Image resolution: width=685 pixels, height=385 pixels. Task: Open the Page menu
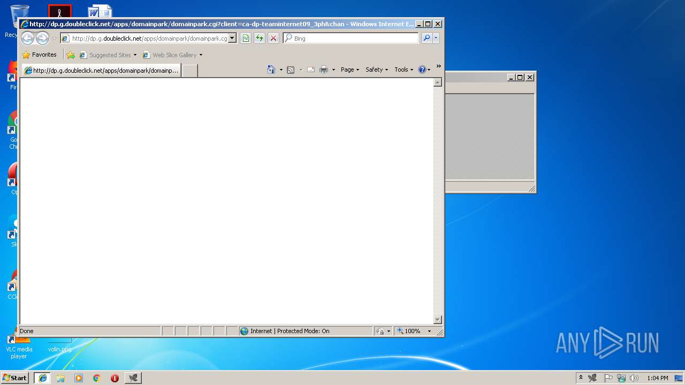tap(350, 70)
